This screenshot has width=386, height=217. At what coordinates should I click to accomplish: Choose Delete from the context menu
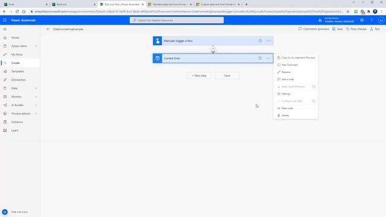click(296, 115)
